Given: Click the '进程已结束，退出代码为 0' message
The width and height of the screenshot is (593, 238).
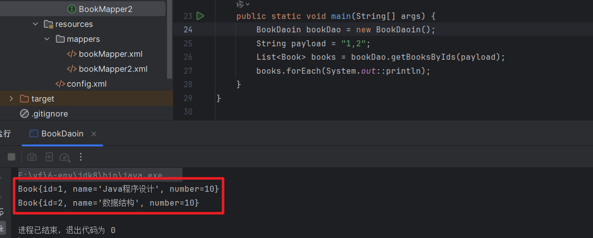Looking at the screenshot, I should click(66, 230).
